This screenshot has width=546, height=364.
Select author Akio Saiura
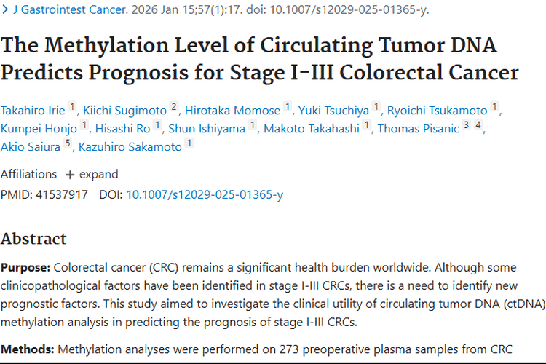coord(31,147)
